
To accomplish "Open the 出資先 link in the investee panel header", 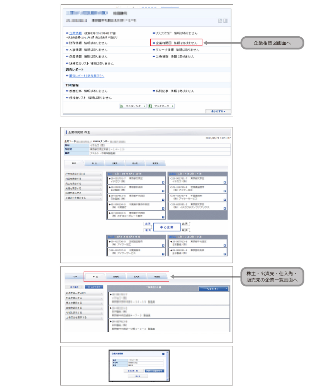I will 173,174.
